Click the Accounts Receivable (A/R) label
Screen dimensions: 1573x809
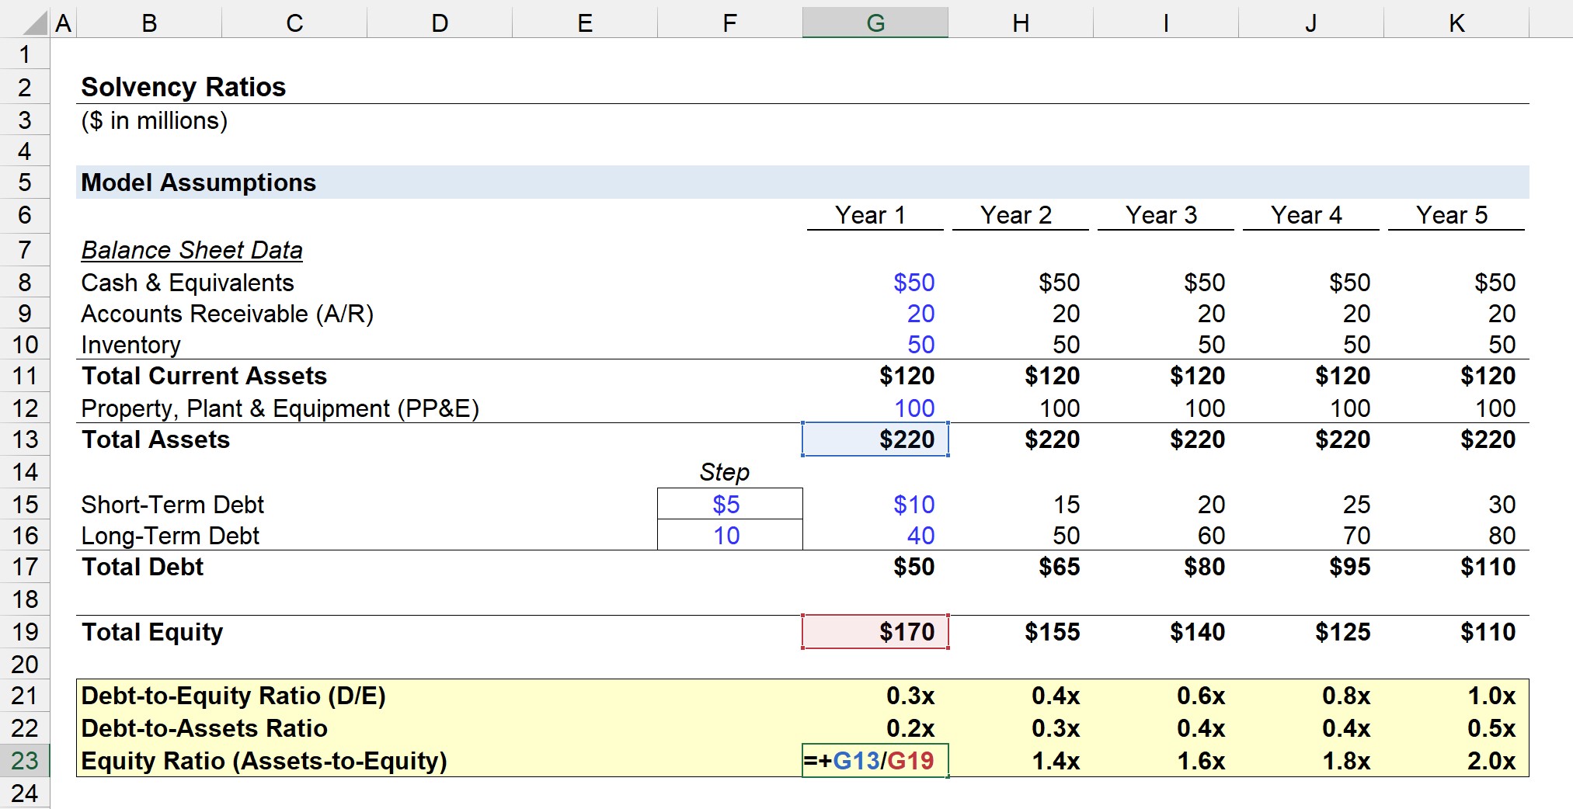(228, 314)
